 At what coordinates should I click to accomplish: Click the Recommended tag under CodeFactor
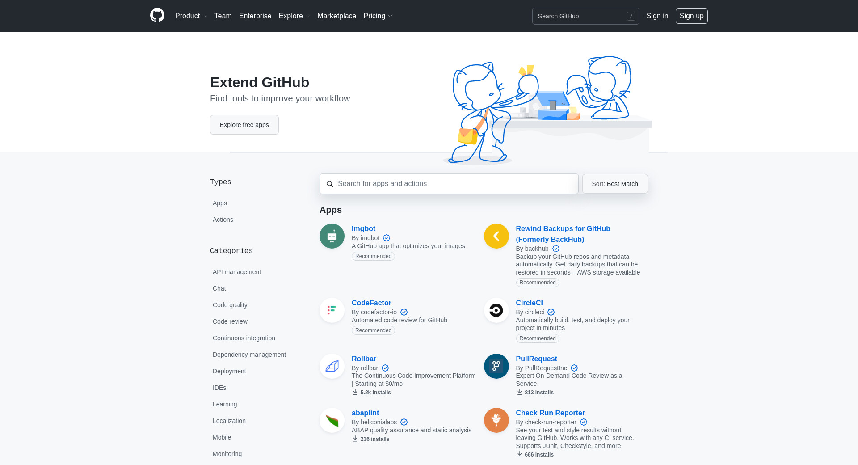tap(373, 330)
